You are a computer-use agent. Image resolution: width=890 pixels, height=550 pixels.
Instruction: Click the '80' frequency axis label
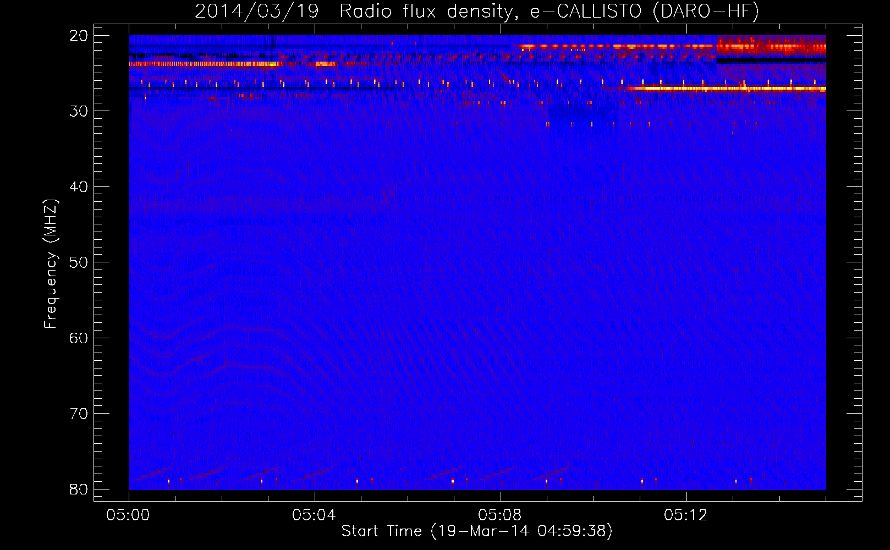[79, 489]
